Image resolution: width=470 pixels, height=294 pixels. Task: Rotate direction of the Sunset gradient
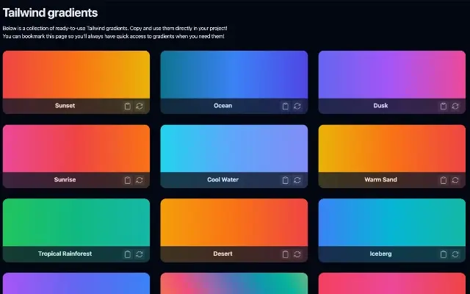(x=140, y=106)
